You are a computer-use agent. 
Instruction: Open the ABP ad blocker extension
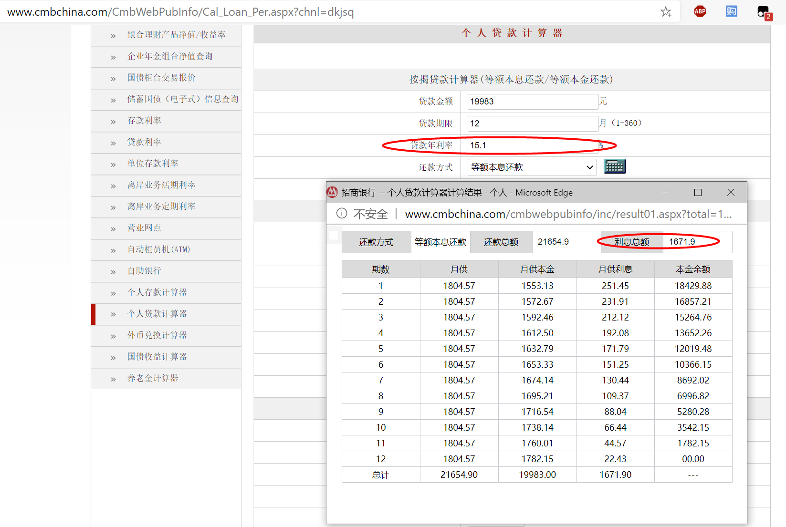pos(700,11)
